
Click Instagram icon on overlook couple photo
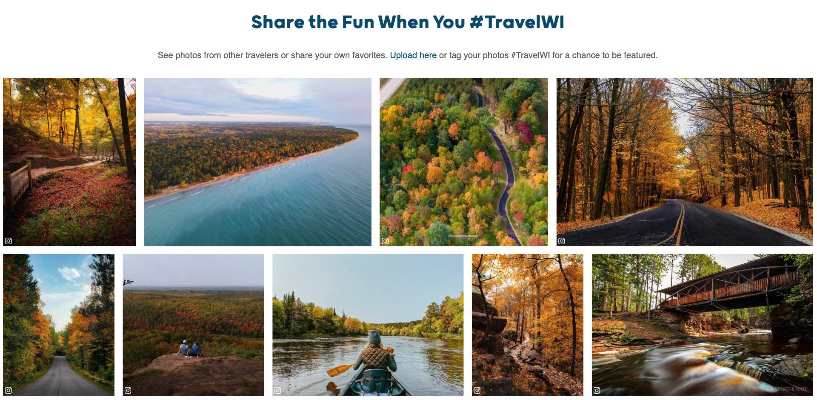(128, 390)
